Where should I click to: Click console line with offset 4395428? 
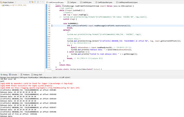[x=28, y=103]
